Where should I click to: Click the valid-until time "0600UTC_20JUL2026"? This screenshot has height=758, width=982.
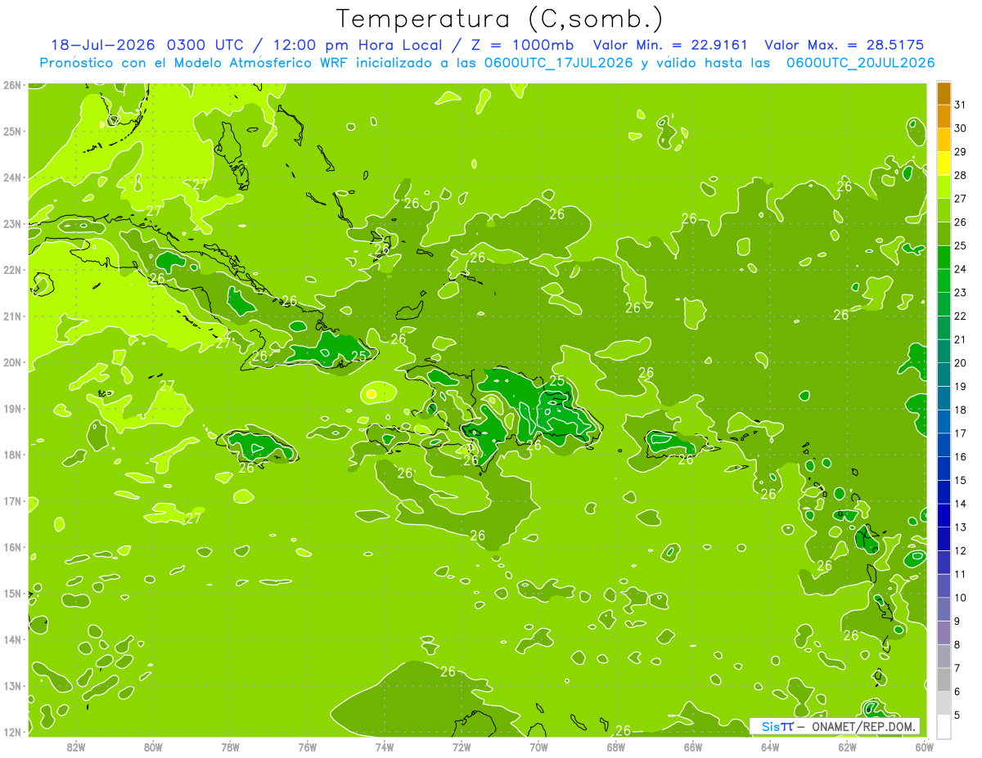pyautogui.click(x=859, y=63)
